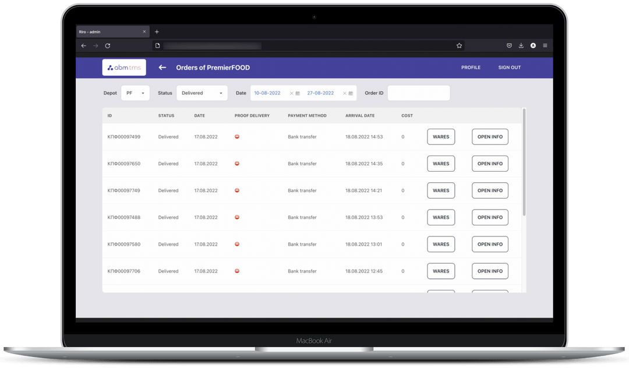The image size is (629, 368).
Task: Click the orders table vertical scrollbar
Action: pyautogui.click(x=524, y=162)
